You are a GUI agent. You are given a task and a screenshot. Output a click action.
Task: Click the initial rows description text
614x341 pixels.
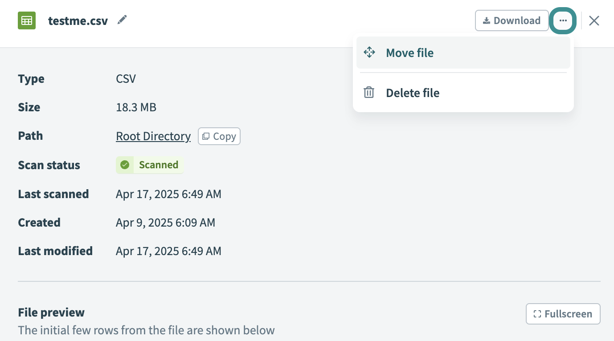coord(146,330)
